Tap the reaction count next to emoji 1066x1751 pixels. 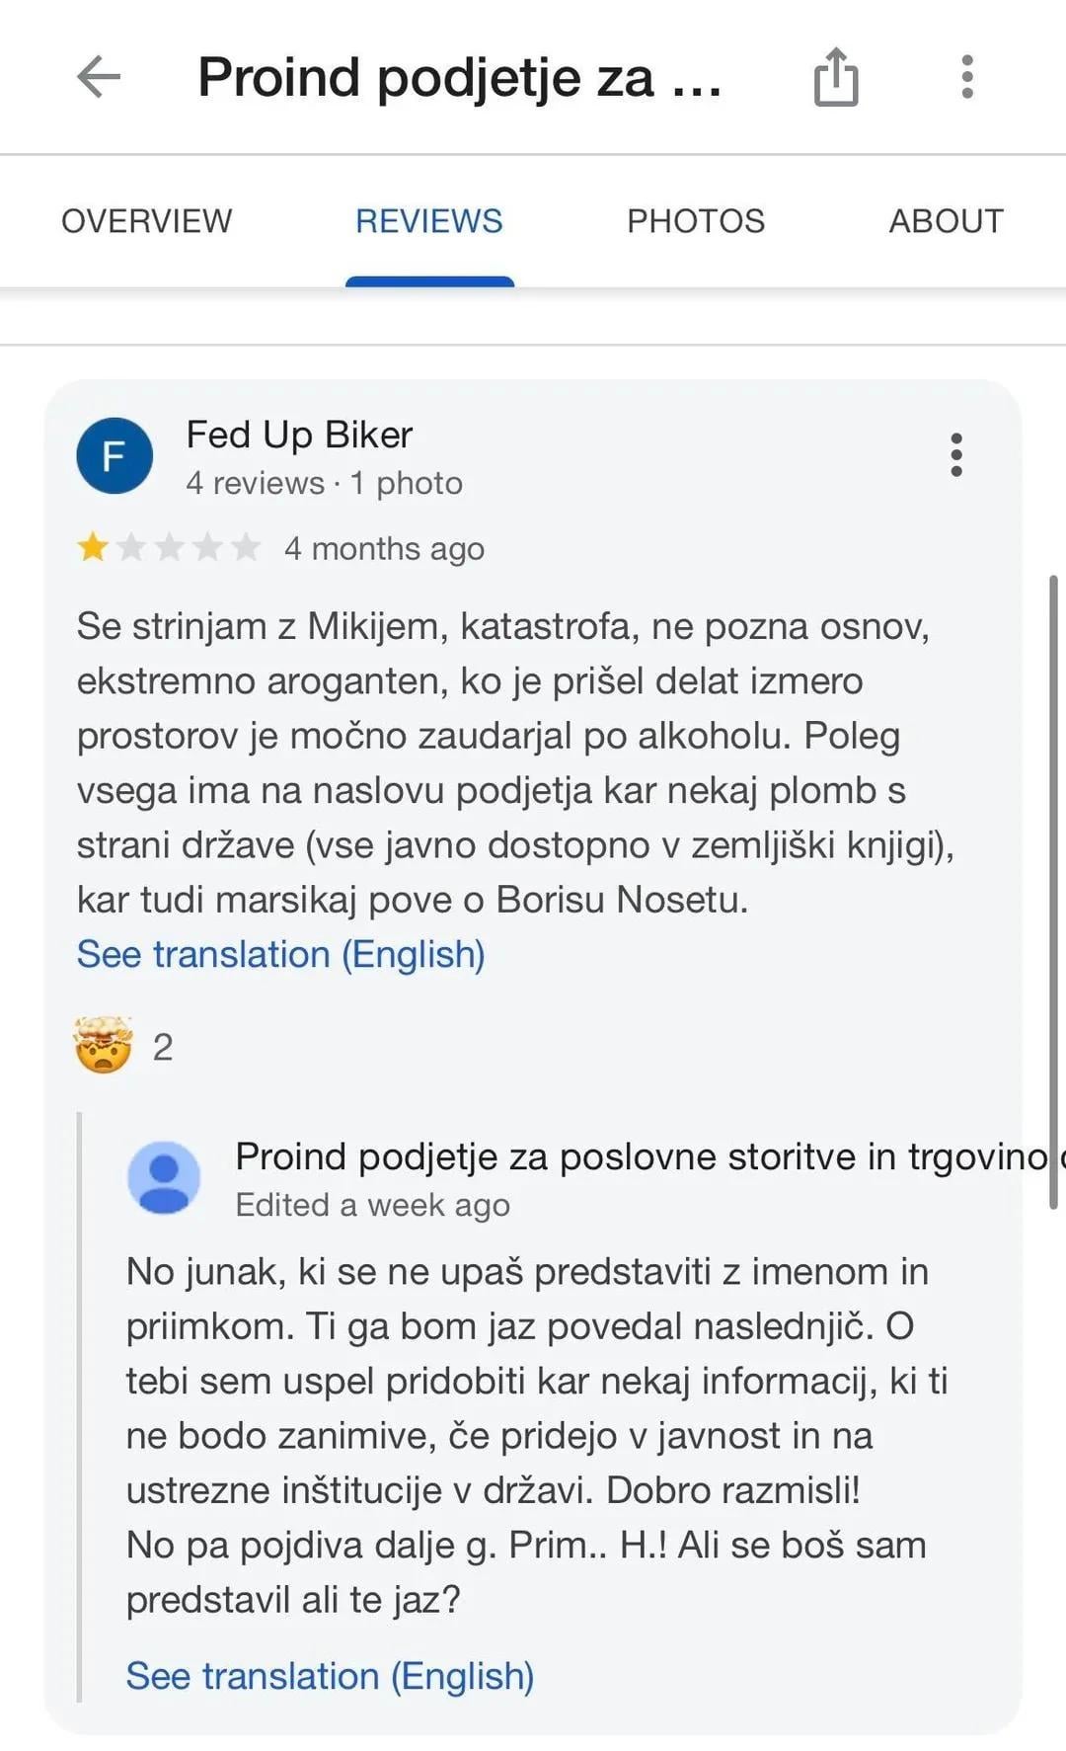163,1047
